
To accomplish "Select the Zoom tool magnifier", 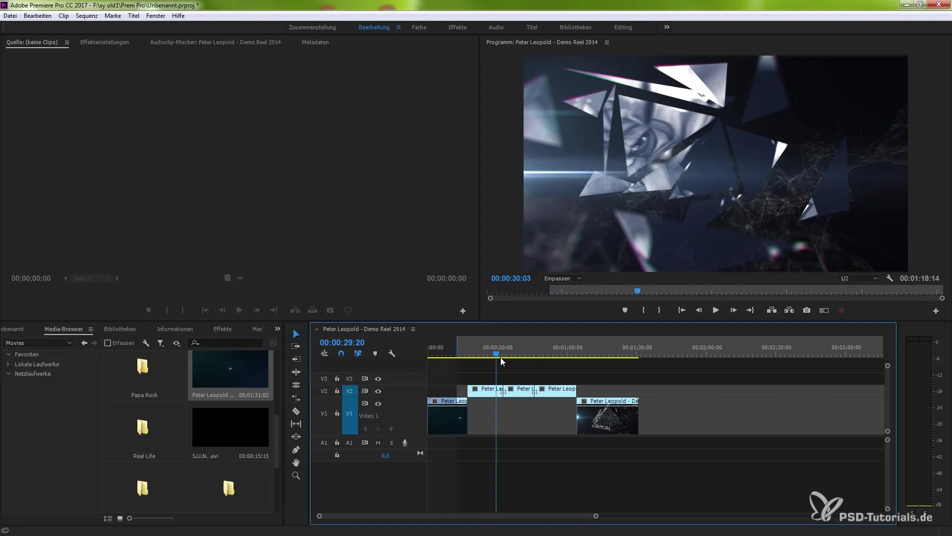I will pyautogui.click(x=296, y=475).
